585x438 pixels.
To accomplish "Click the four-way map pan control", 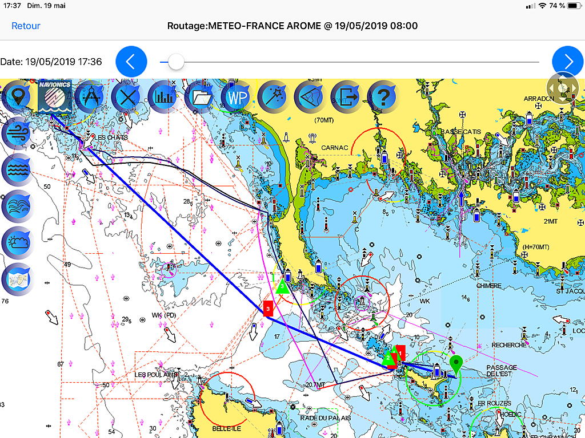I will (x=562, y=88).
